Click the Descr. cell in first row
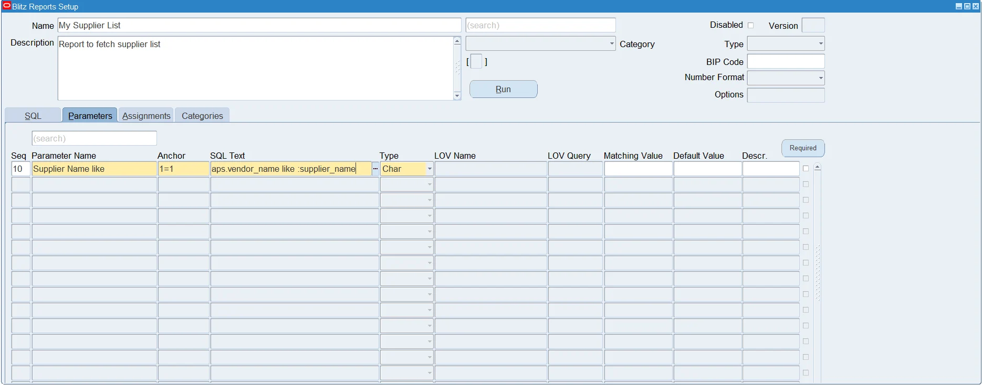 (771, 169)
